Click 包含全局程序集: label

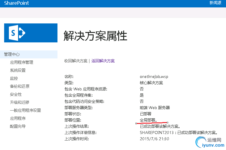click(78, 95)
